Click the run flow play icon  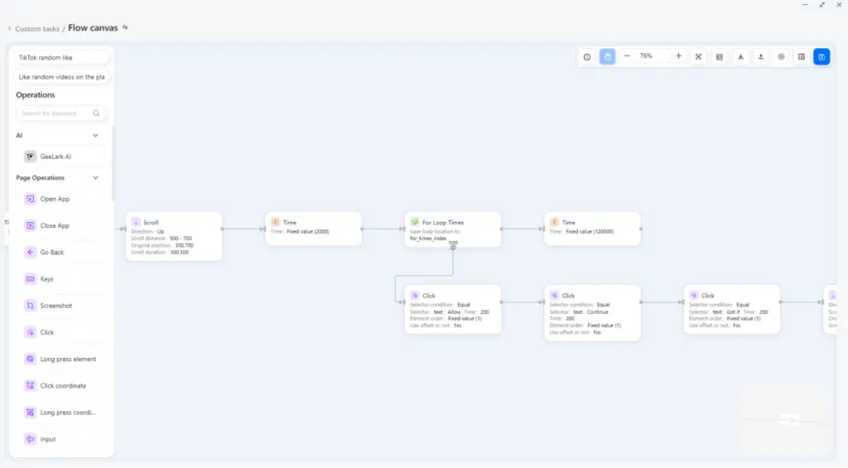click(781, 56)
